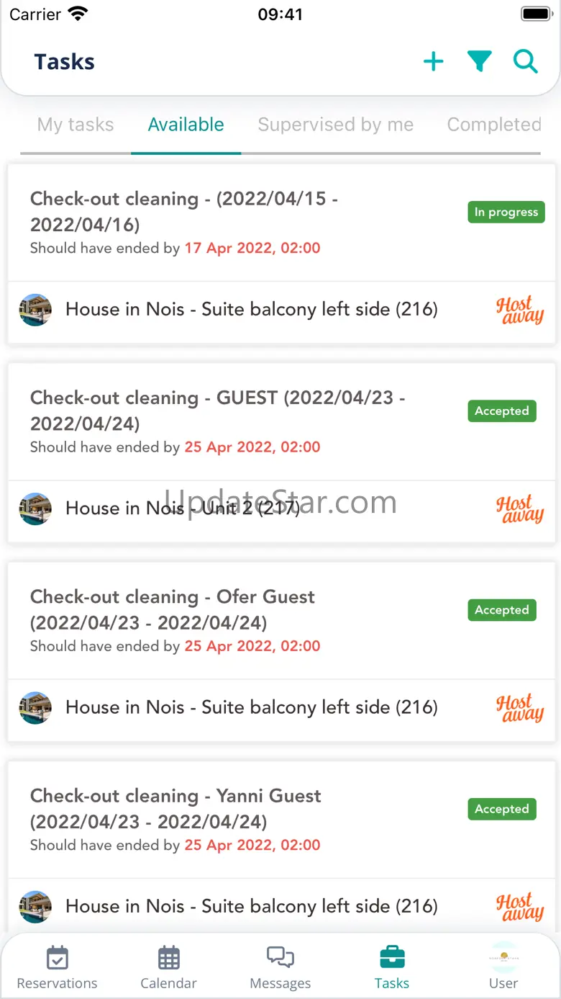Image resolution: width=561 pixels, height=999 pixels.
Task: Tap the search magnifier icon
Action: click(526, 62)
